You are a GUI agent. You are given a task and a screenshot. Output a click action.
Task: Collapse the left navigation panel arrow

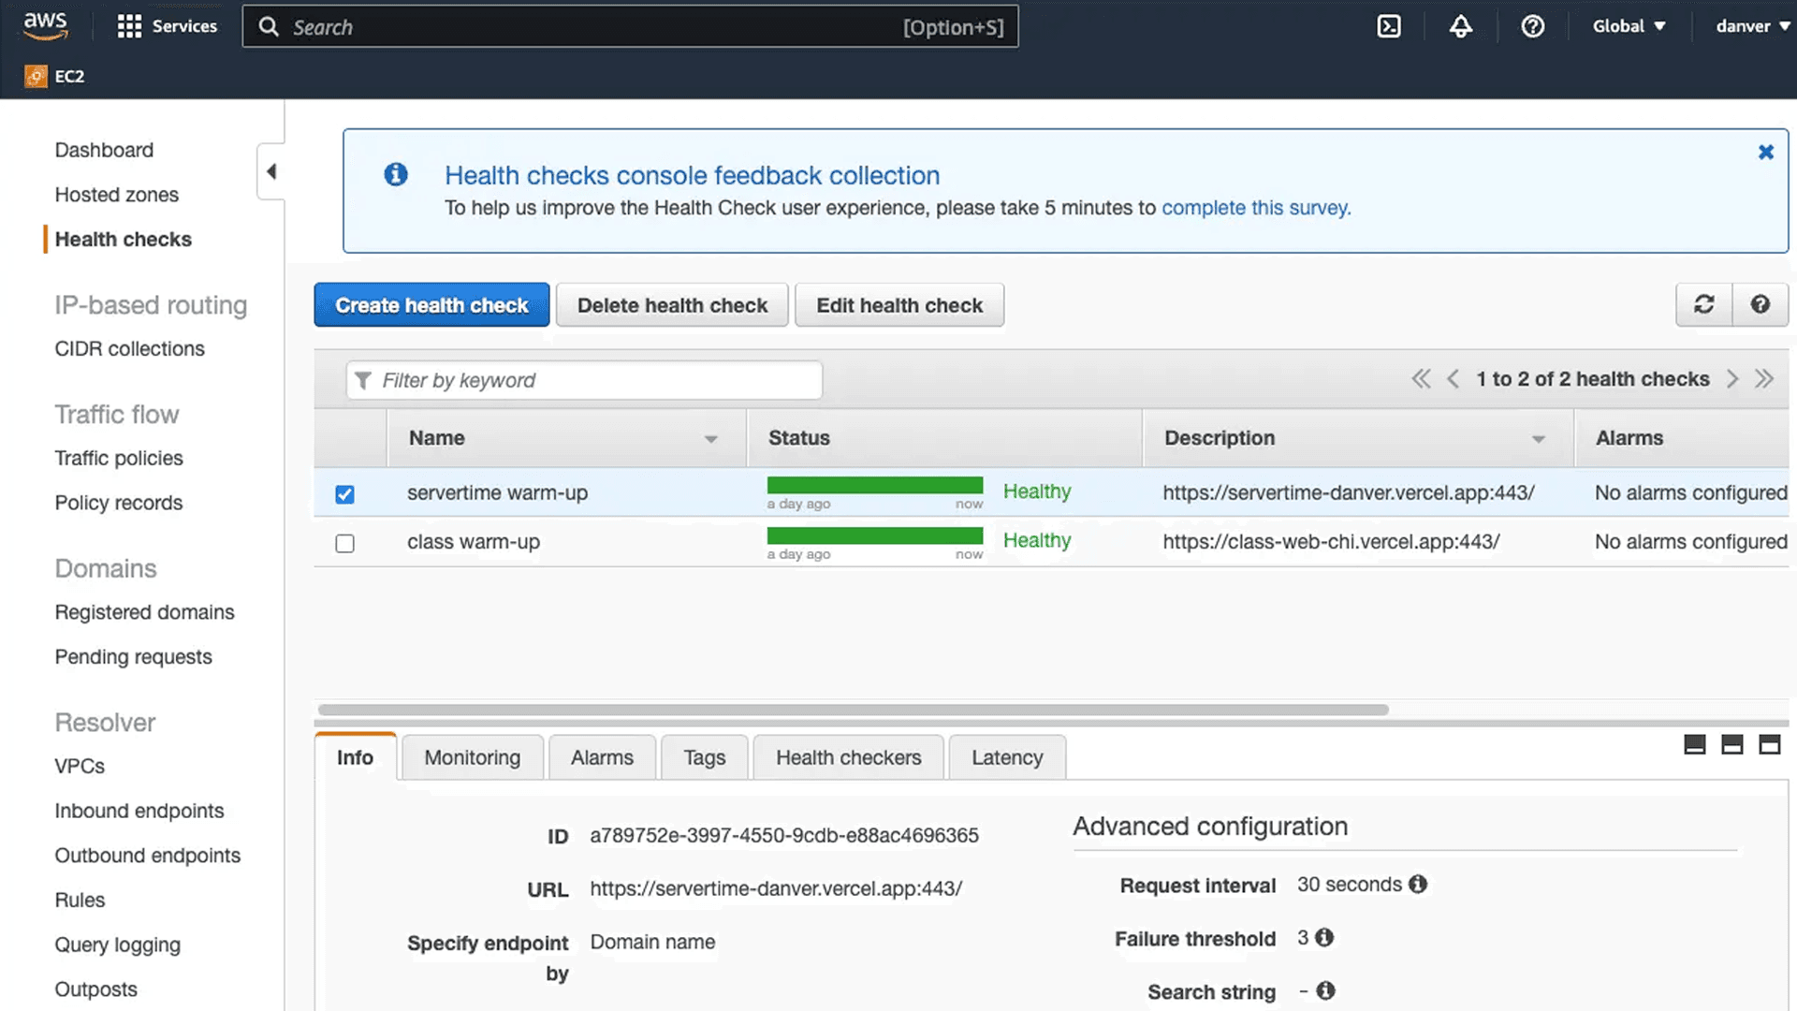click(271, 171)
